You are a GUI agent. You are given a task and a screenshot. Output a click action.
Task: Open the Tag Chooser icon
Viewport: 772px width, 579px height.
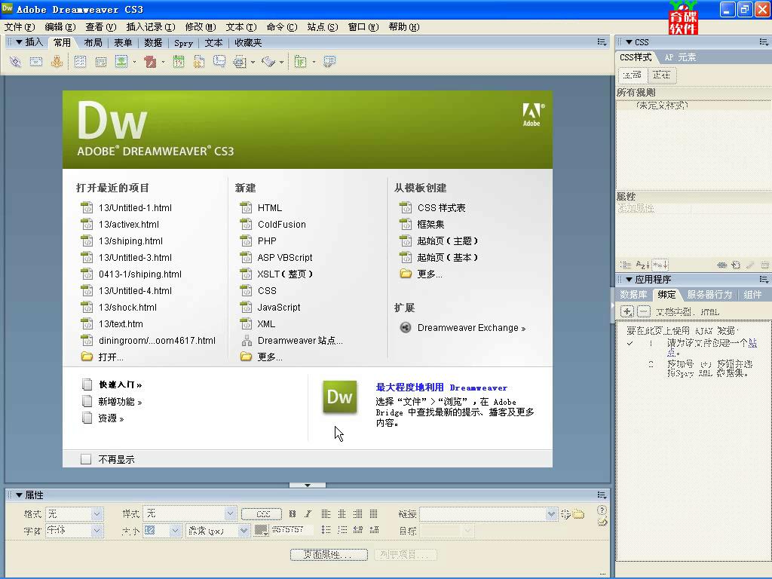coord(329,62)
